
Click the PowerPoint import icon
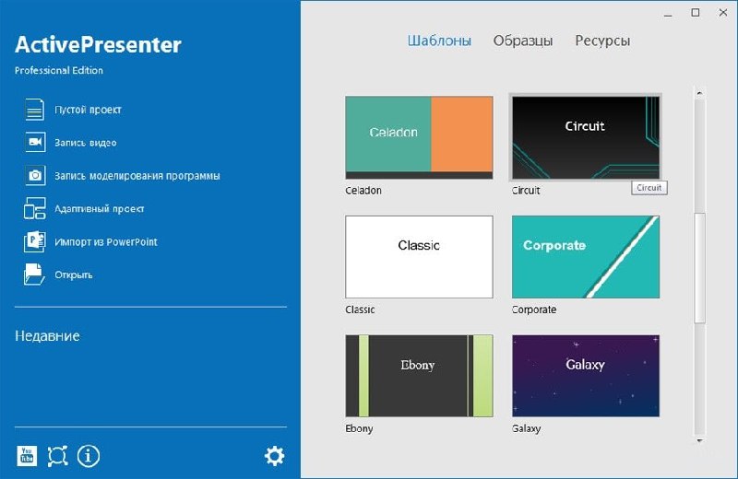(34, 241)
